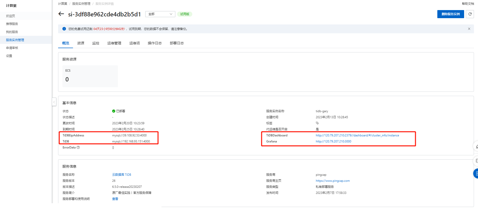Open the 云数据库 TiDB service link
Screen dimensions: 478x208
[122, 175]
